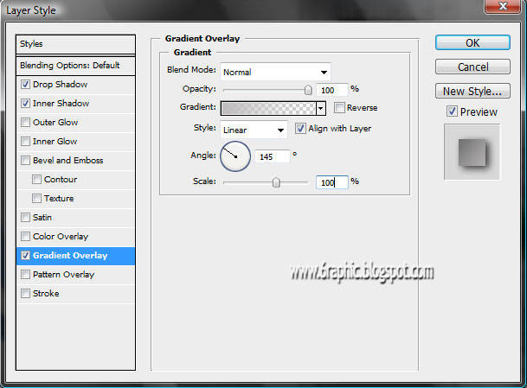Click the gradient preview bar
Image resolution: width=527 pixels, height=388 pixels.
tap(268, 108)
